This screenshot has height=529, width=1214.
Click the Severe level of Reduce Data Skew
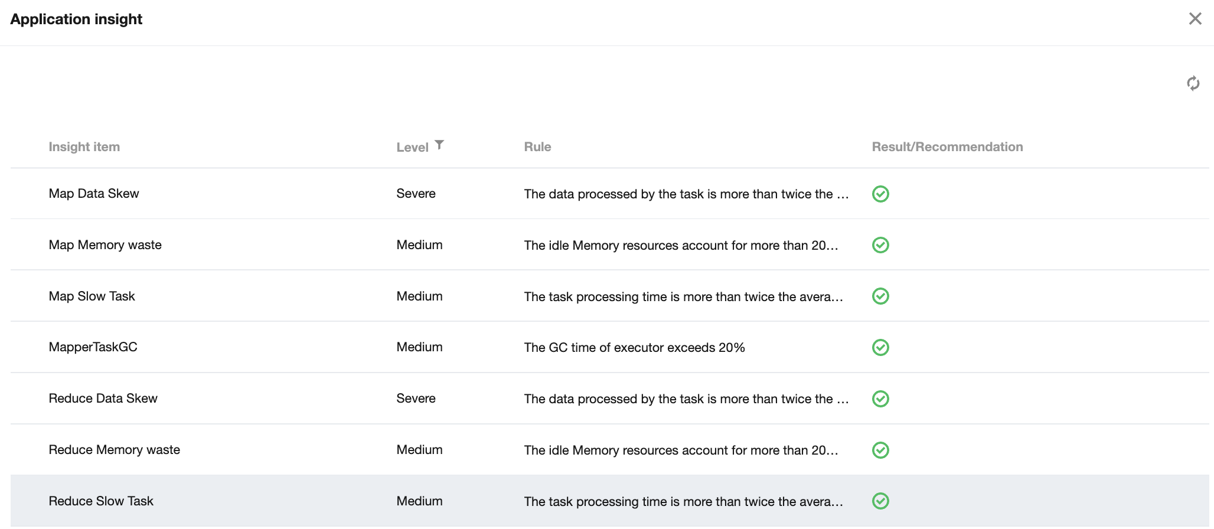click(416, 399)
